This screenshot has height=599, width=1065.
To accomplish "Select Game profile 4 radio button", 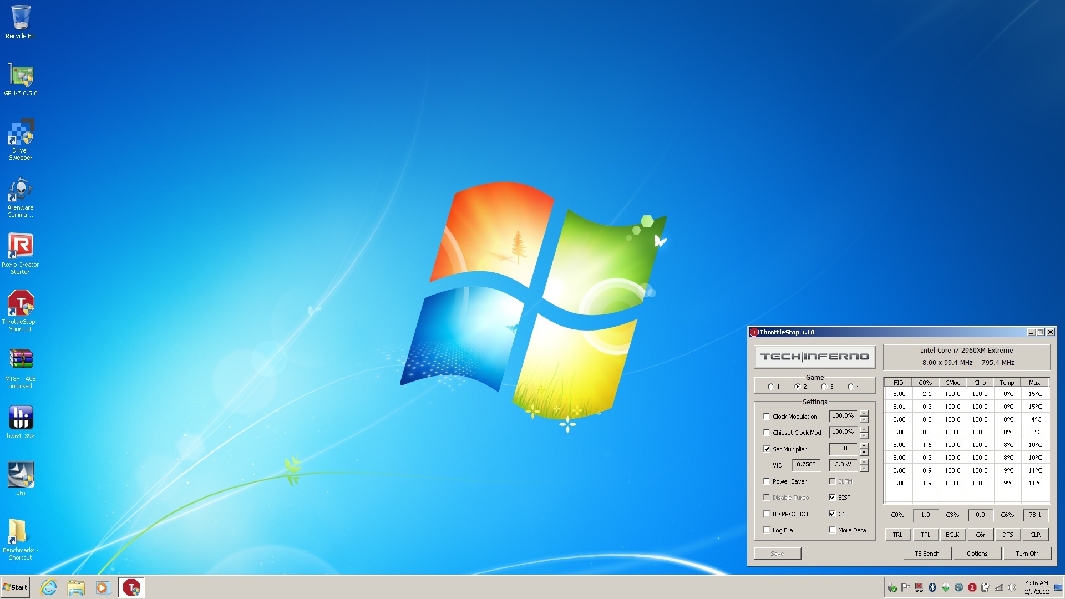I will pos(850,387).
